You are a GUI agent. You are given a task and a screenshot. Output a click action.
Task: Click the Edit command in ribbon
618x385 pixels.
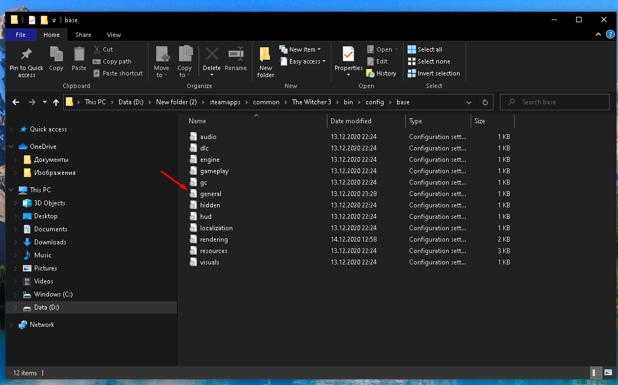(377, 61)
